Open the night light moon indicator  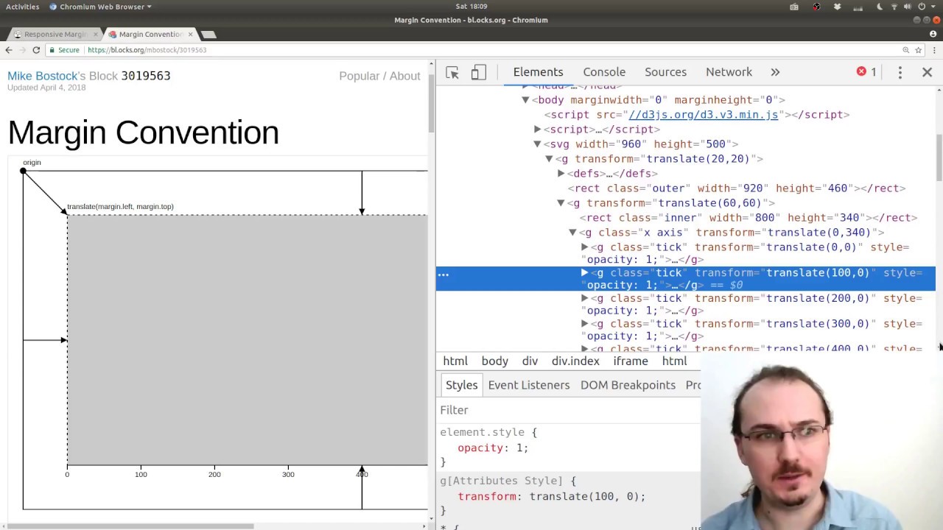tap(880, 7)
